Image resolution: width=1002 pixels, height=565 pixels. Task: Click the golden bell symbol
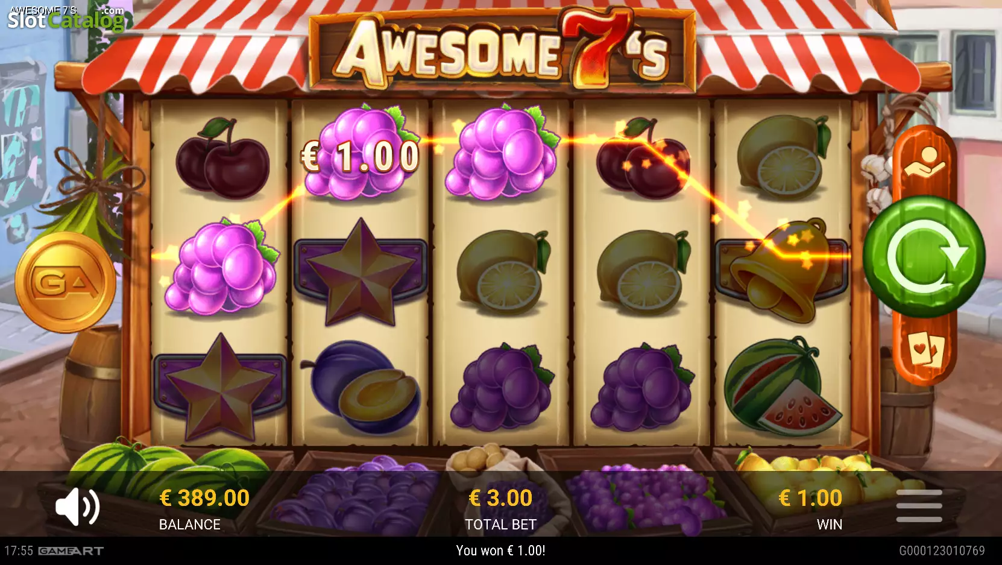(781, 270)
